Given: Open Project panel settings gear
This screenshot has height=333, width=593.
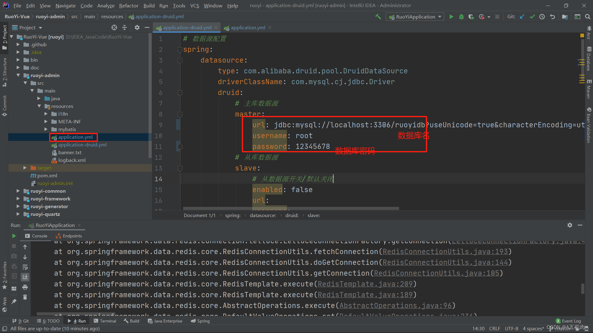Looking at the screenshot, I should pyautogui.click(x=137, y=27).
